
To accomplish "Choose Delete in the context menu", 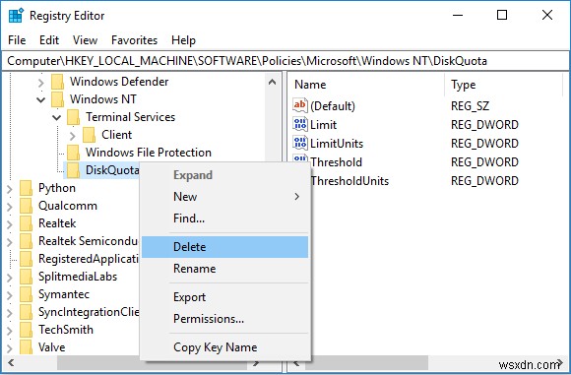I will [224, 247].
